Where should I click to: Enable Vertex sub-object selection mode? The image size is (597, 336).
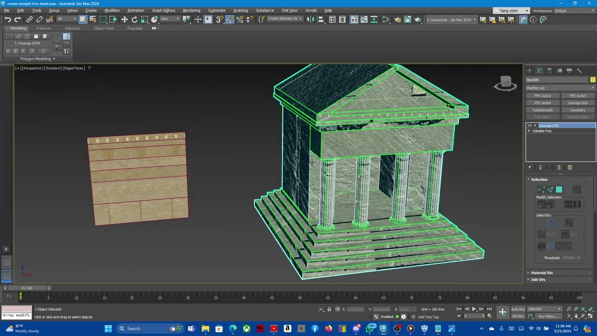(541, 189)
